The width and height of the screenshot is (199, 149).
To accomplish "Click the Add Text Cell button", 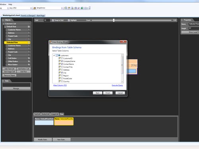I will coord(9,69).
